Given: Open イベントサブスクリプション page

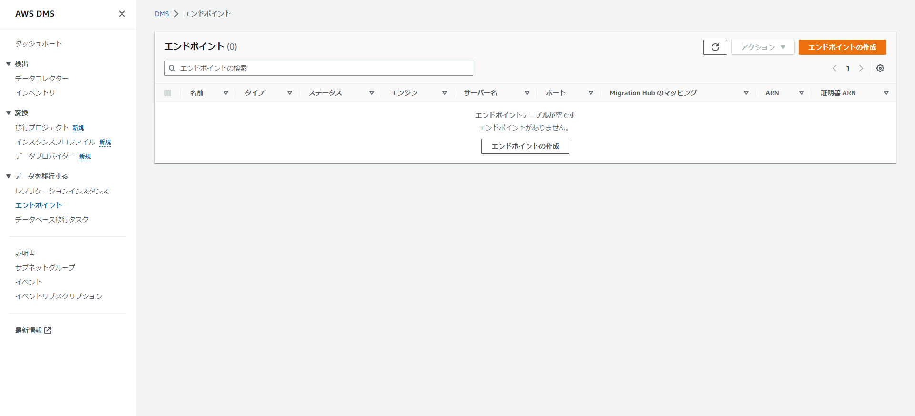Looking at the screenshot, I should tap(59, 296).
